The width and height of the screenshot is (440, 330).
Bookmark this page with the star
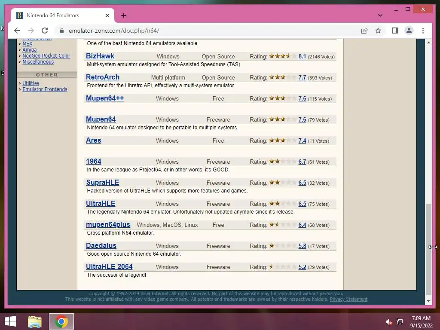coord(378,31)
